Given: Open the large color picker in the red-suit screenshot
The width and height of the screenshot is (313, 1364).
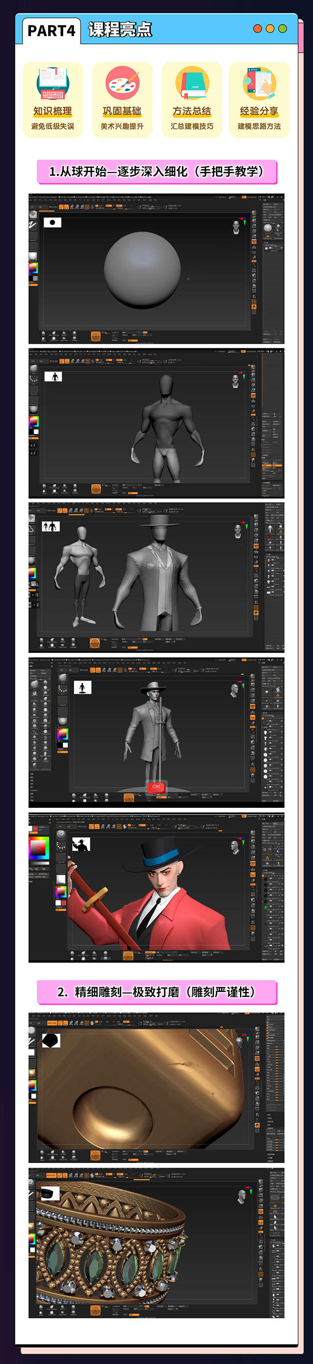Looking at the screenshot, I should [x=39, y=848].
